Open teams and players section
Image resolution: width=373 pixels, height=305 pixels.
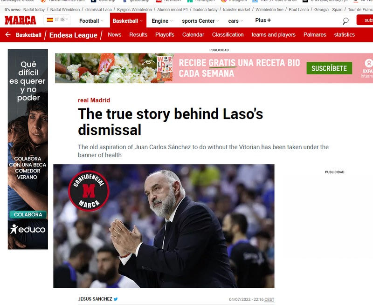273,34
